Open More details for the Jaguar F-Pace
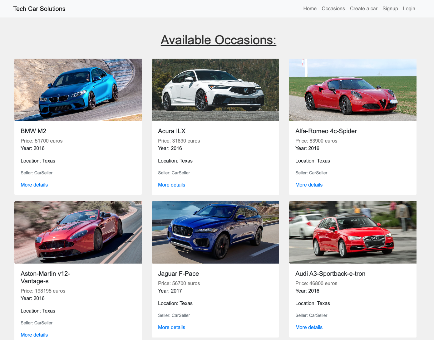 coord(171,327)
